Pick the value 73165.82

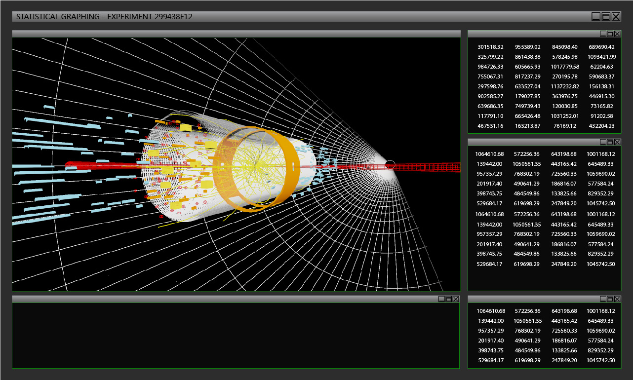(x=602, y=106)
